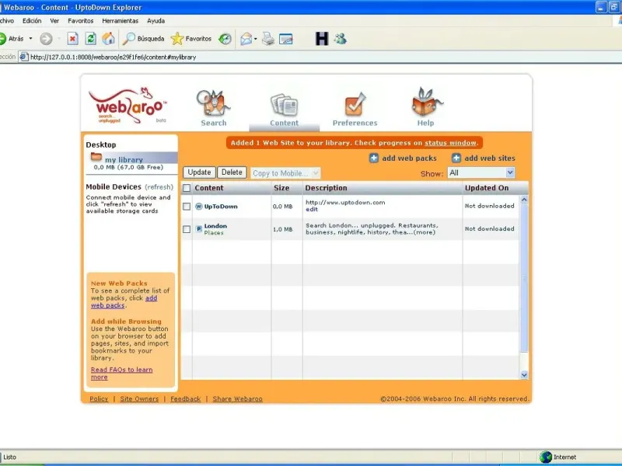
Task: Click the Size column header
Action: (281, 188)
